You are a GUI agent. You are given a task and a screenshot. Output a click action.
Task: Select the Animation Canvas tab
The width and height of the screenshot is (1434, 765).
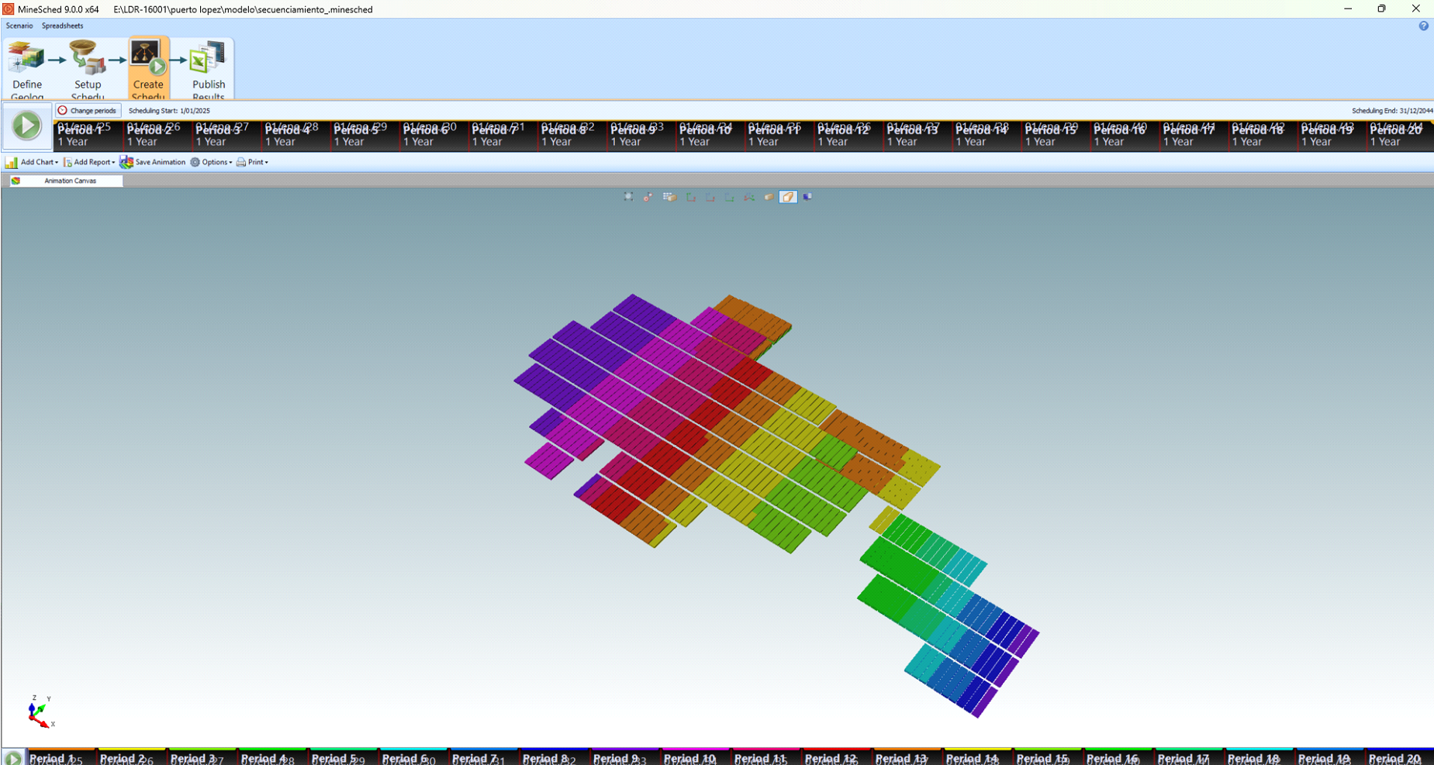70,181
